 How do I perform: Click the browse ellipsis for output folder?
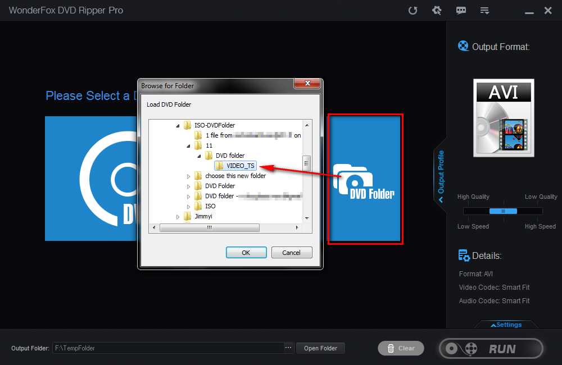pos(288,348)
